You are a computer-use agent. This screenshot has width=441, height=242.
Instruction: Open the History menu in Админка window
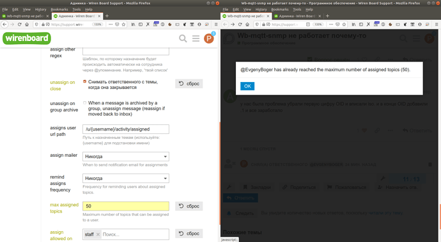click(x=40, y=10)
